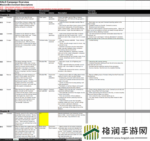
Task: Select the 'Verdant valley' exterior cell
Action: click(44, 50)
